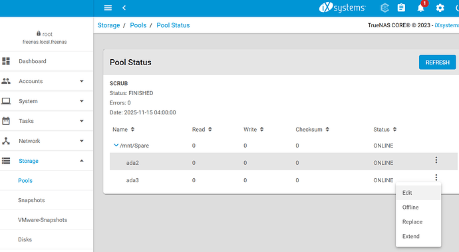The height and width of the screenshot is (252, 459).
Task: Open the task manager clipboard icon
Action: tap(401, 8)
